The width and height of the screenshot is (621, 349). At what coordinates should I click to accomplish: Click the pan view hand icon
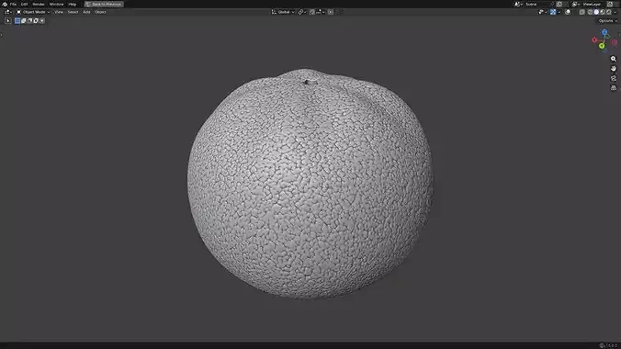point(614,69)
